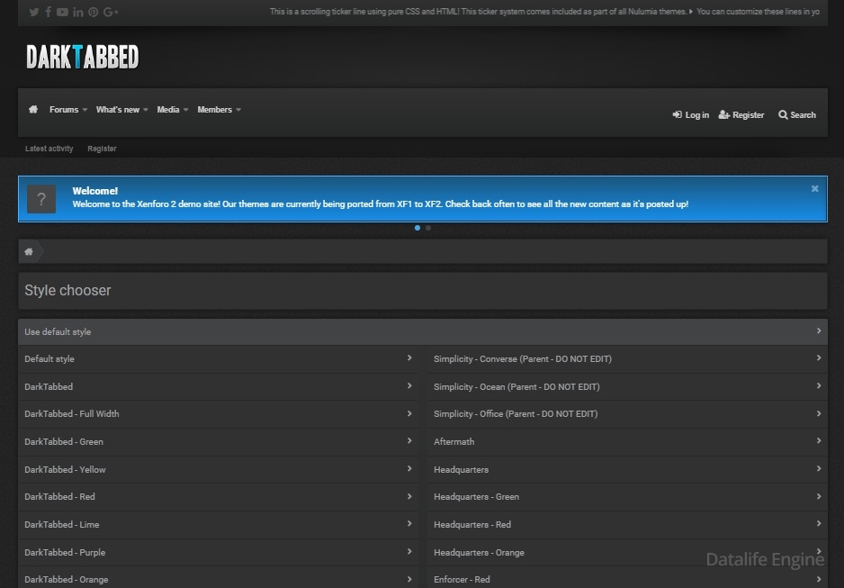The width and height of the screenshot is (844, 588).
Task: Choose the DarkTabbed style
Action: point(219,386)
